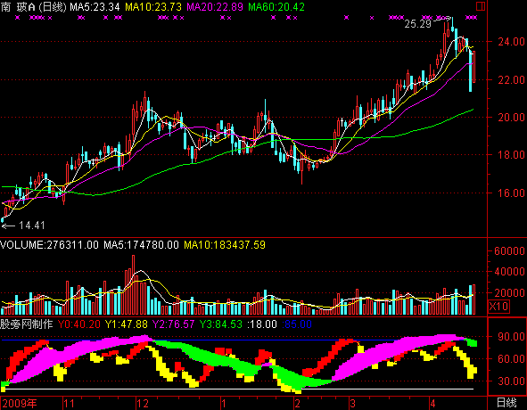Select the 14.41 low price arrow marker
Viewport: 527px width, 410px height.
23,225
